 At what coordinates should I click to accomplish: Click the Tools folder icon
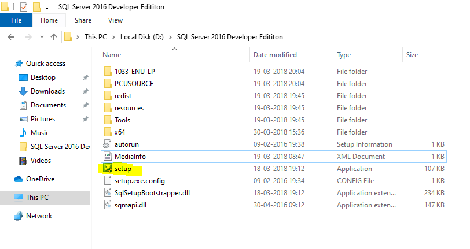click(108, 120)
